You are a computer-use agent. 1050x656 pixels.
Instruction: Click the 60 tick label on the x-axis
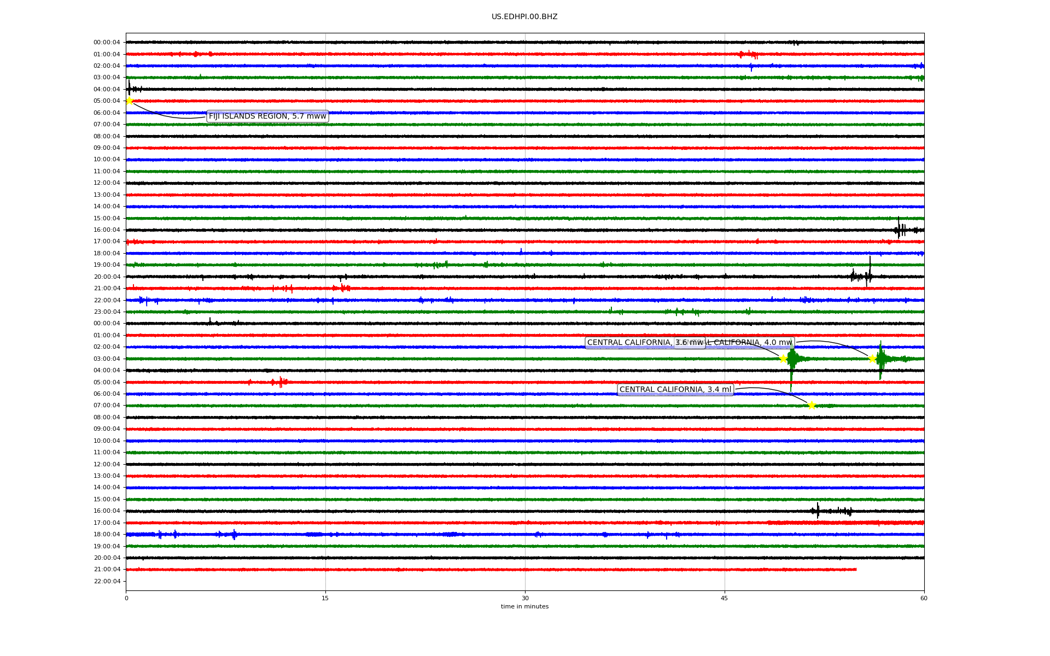click(924, 598)
